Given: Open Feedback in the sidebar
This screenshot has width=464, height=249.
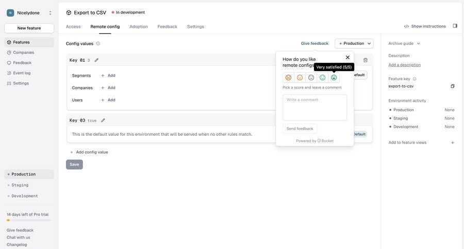Looking at the screenshot, I should (x=29, y=63).
